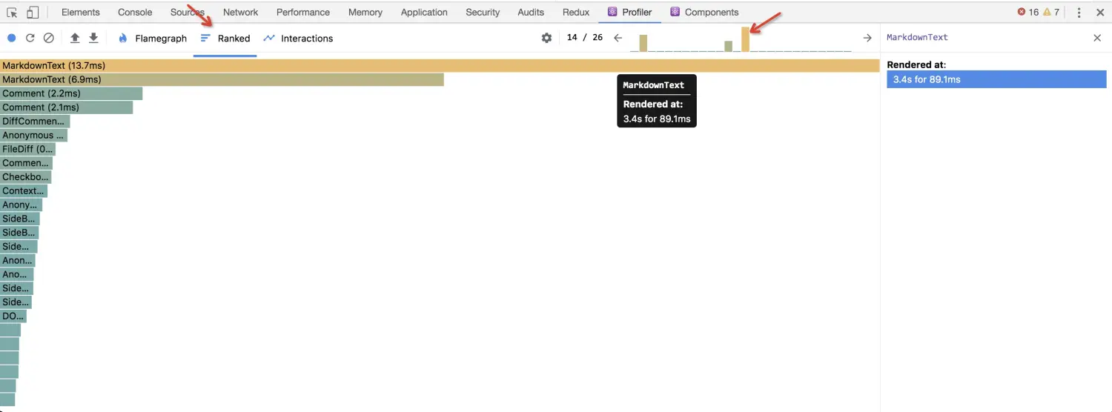Select the MarkdownText (13.7ms) bar
Viewport: 1112px width, 412px height.
(440, 66)
